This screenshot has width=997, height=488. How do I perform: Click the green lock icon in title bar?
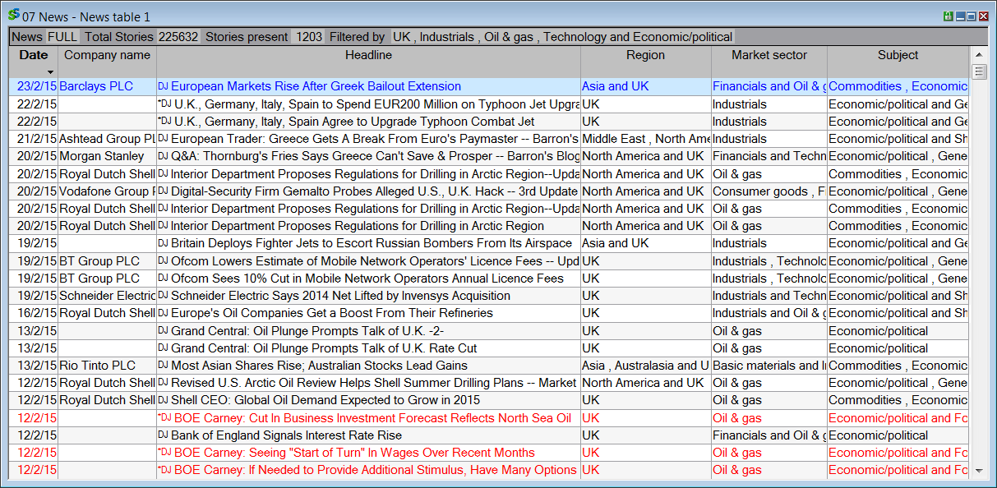[x=948, y=16]
